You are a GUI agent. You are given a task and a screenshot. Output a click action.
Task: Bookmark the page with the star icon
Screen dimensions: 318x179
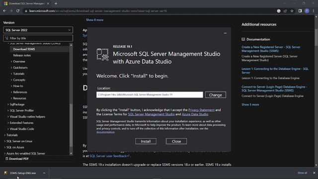coord(292,11)
